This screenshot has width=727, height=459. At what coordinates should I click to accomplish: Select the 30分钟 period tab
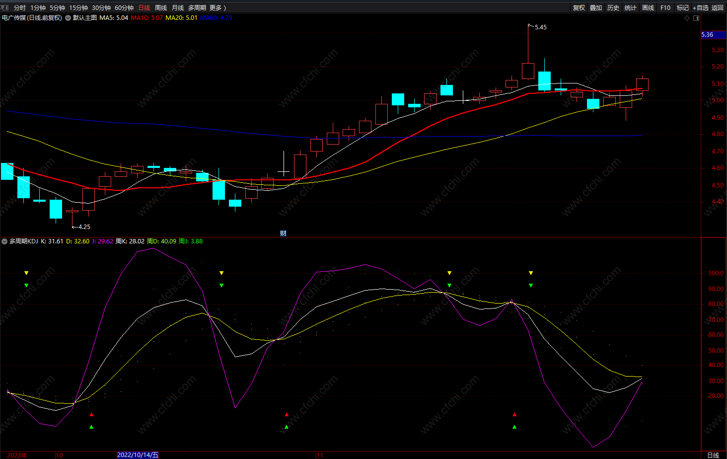101,8
